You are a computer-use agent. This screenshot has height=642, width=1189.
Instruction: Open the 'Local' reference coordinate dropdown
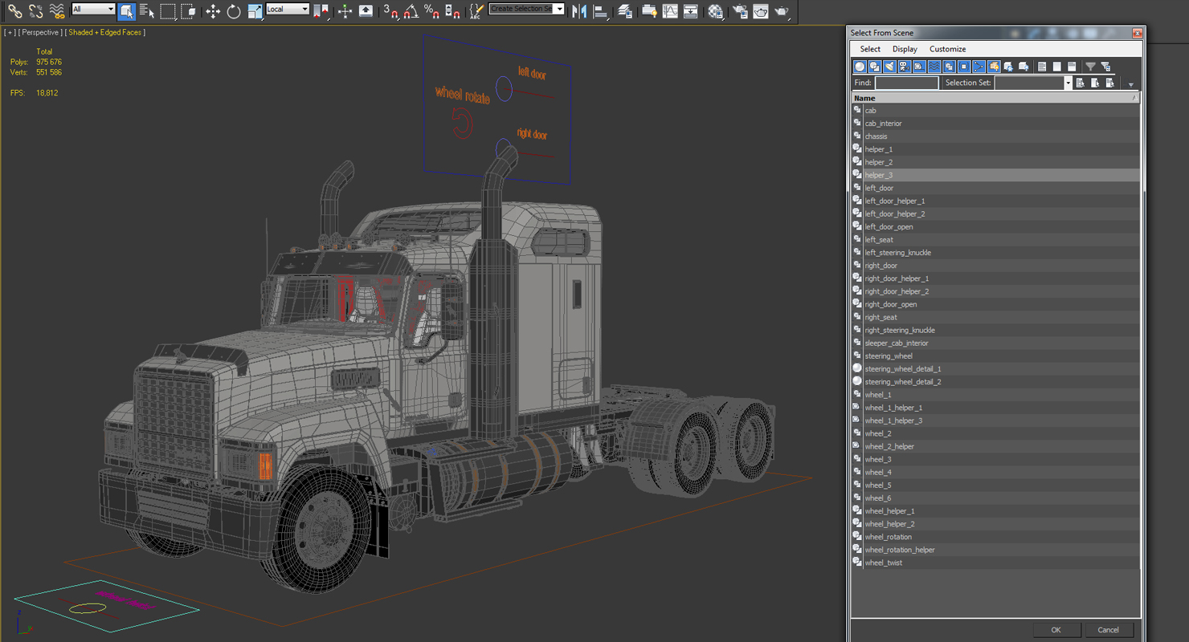coord(288,10)
